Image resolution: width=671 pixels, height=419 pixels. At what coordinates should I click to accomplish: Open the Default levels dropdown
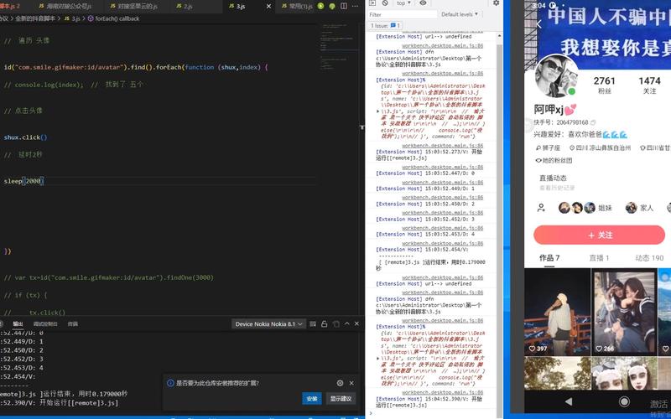coord(460,14)
